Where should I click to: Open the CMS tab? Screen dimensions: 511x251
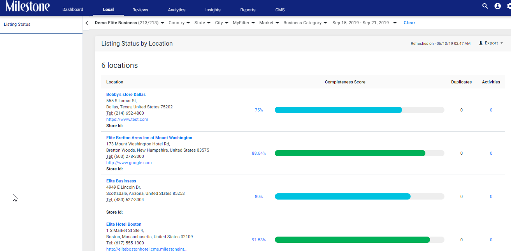tap(280, 10)
